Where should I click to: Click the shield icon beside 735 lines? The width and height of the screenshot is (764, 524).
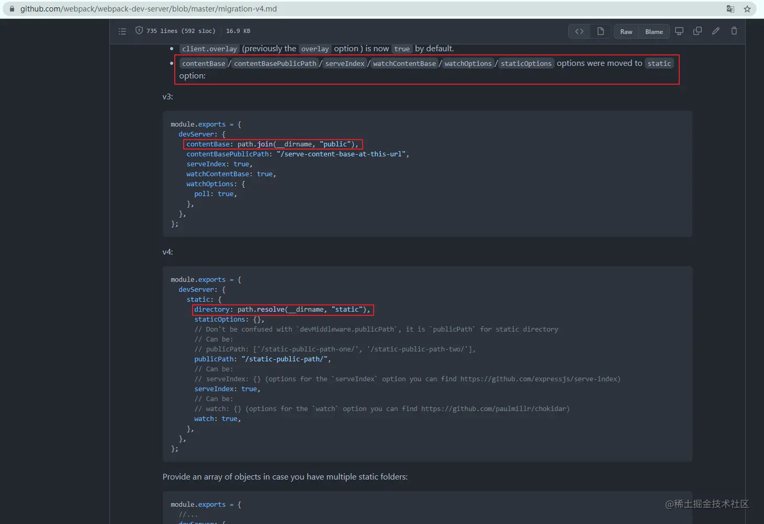click(139, 31)
